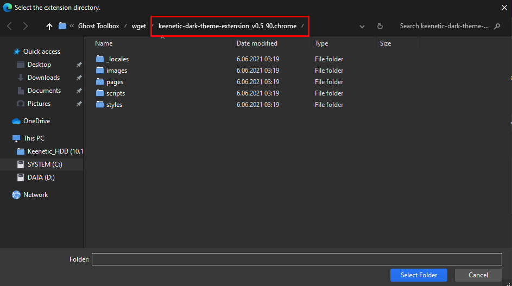Click the pin icon beside Pictures
Screen dimensions: 512x286
coord(79,104)
